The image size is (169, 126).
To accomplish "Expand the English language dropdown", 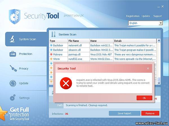I will 161,23.
